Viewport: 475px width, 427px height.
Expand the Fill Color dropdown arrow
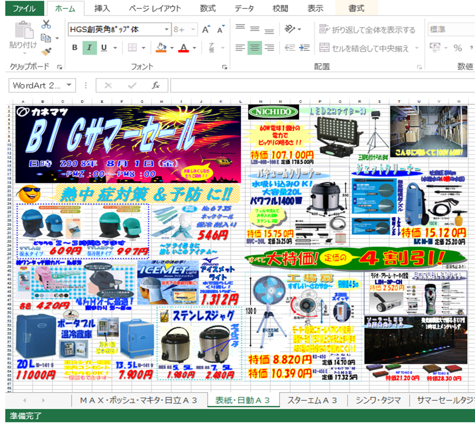[172, 48]
